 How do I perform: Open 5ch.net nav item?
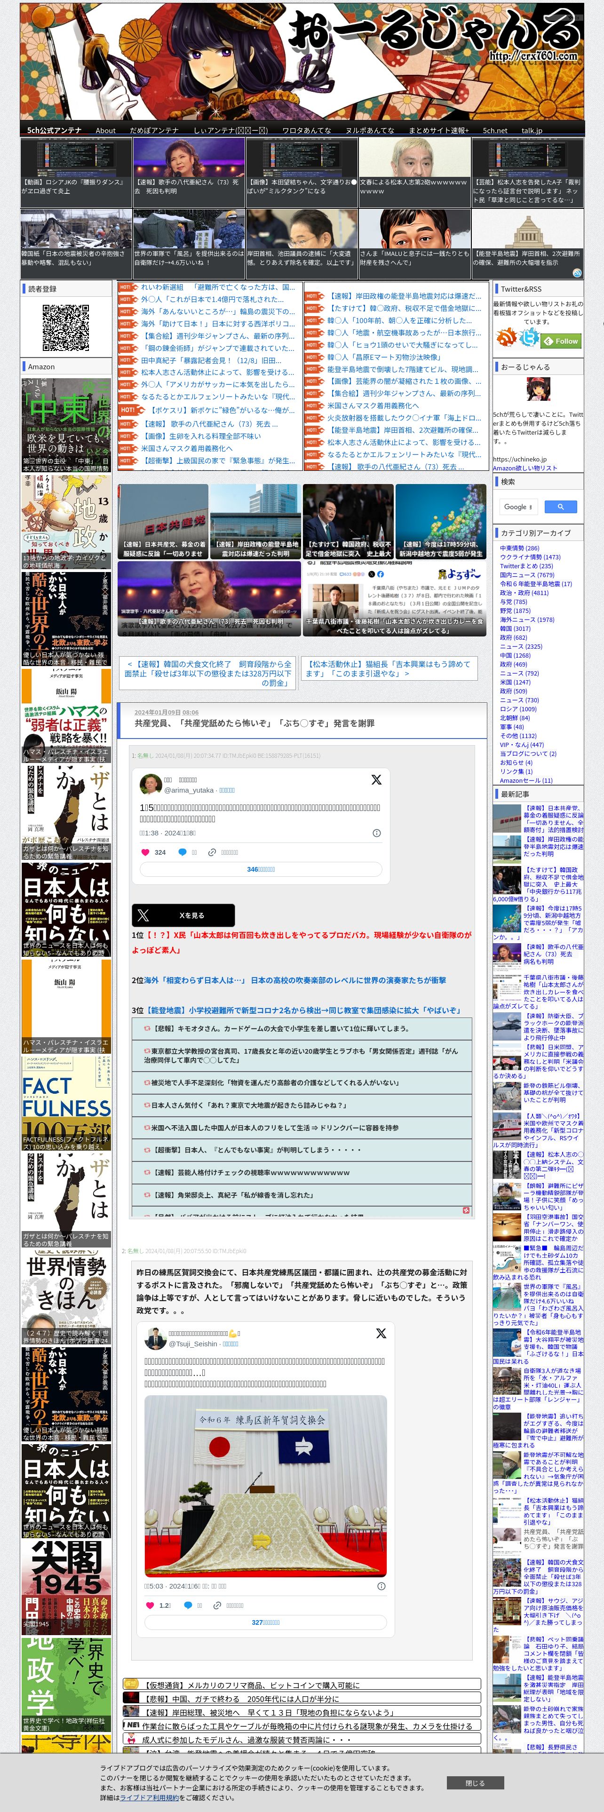[x=494, y=130]
